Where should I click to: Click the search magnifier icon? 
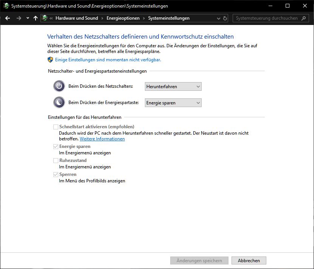(x=303, y=18)
